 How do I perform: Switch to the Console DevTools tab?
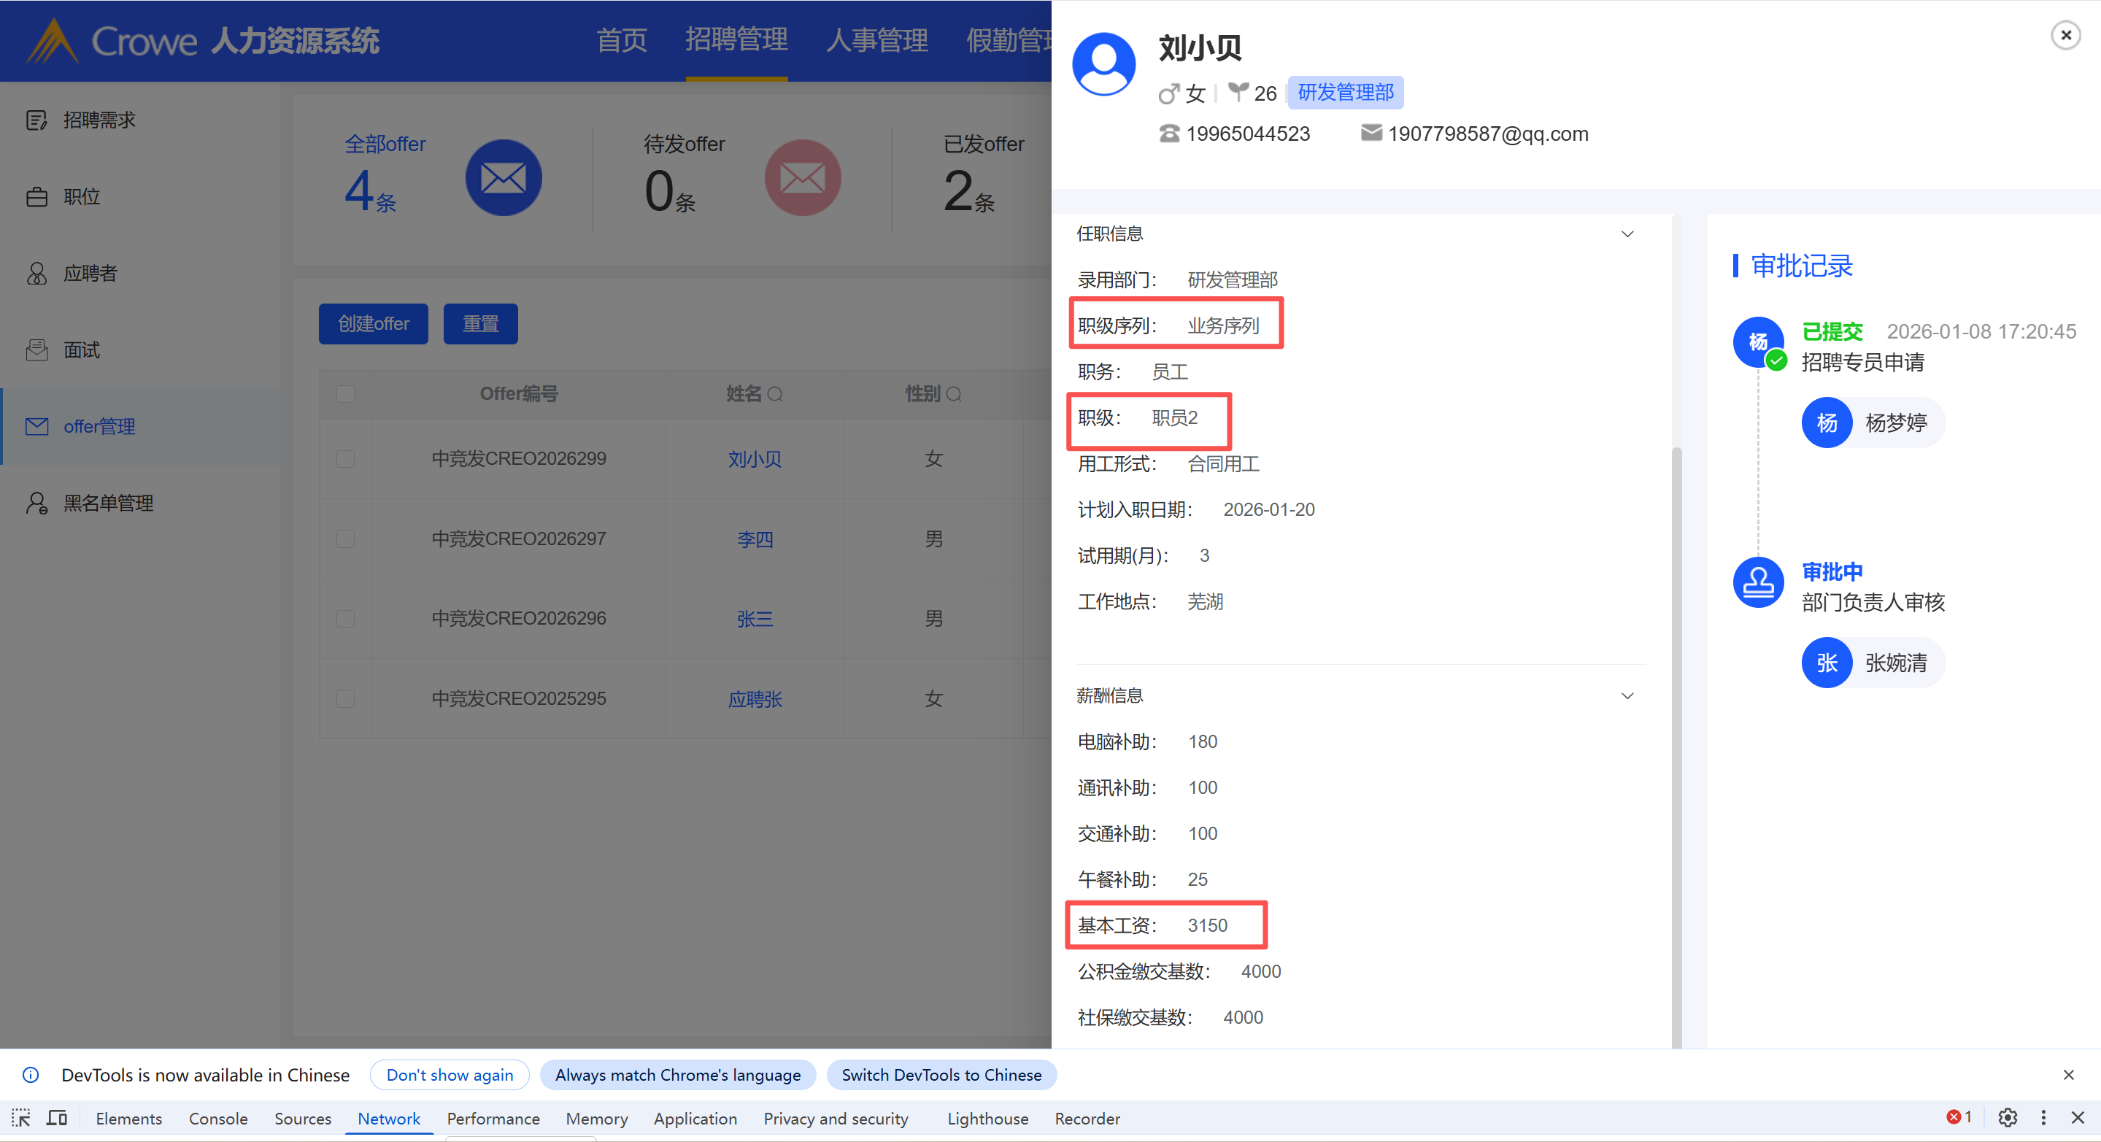click(217, 1119)
